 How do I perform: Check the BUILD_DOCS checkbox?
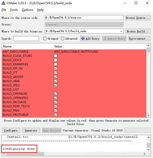(x=56, y=60)
